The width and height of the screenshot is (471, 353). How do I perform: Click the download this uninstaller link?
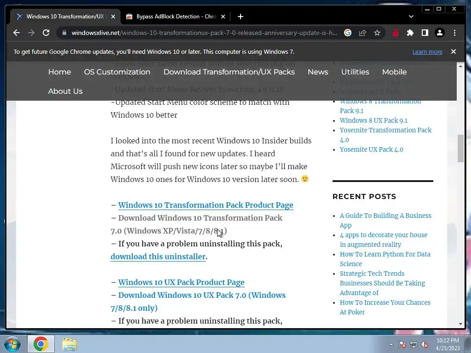click(158, 256)
